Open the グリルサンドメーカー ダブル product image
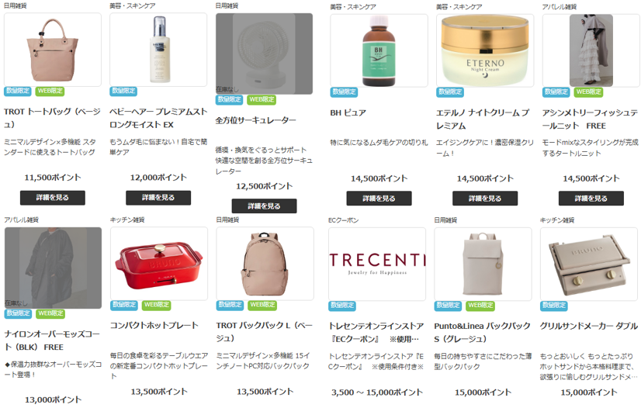The width and height of the screenshot is (641, 408). [x=589, y=265]
